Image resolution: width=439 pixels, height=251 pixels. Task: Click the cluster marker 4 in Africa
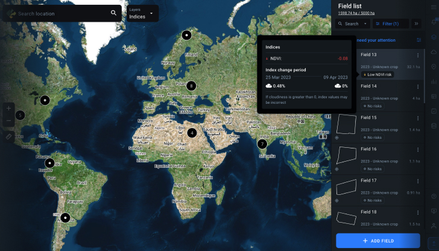tap(192, 133)
